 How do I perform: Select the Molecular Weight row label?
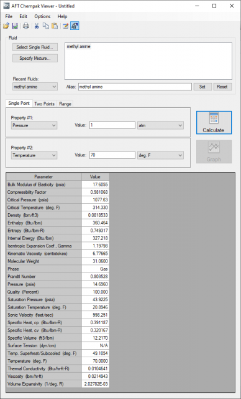coord(43,261)
